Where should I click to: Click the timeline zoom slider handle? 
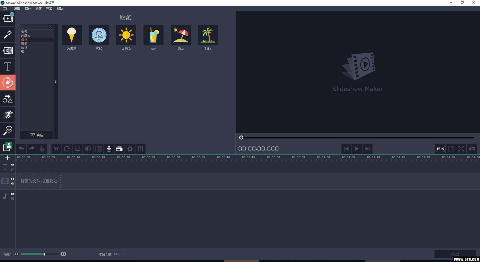(x=44, y=254)
